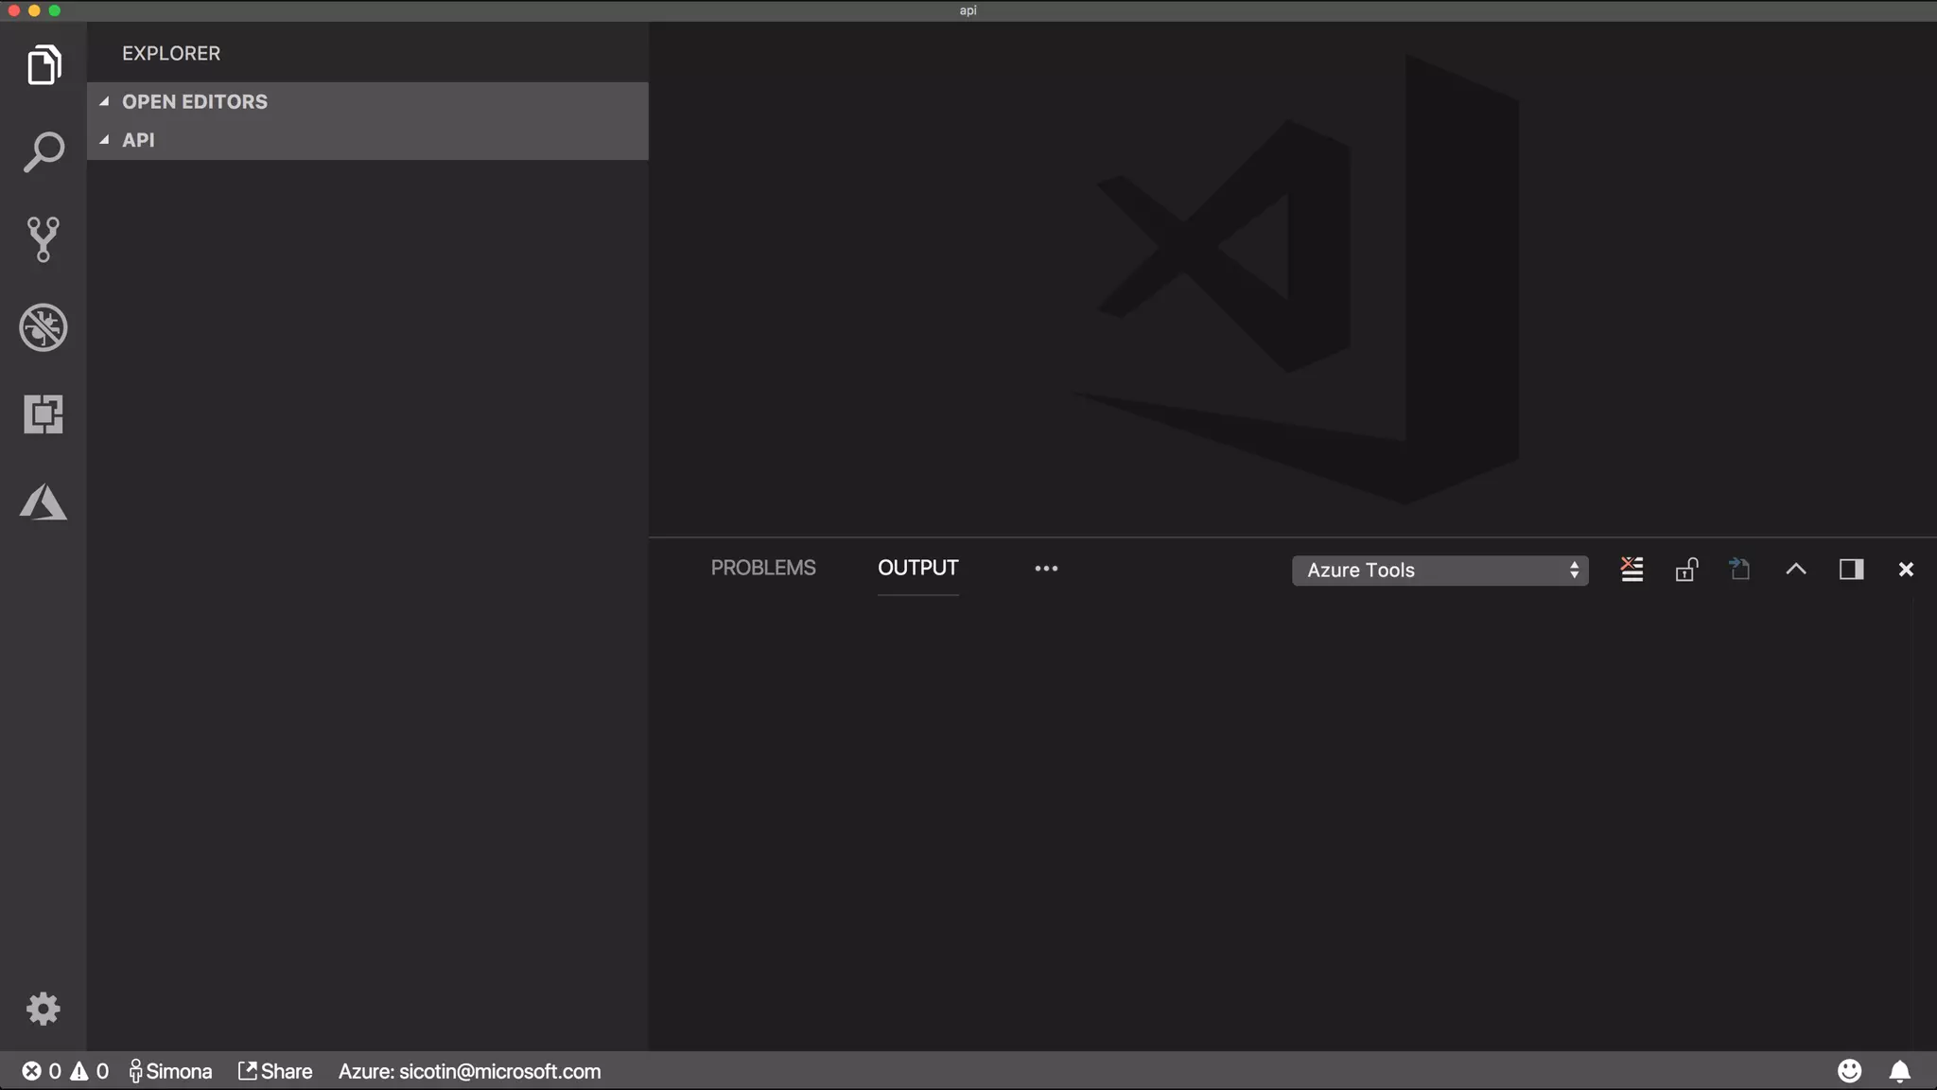Open the Debug view
This screenshot has height=1090, width=1937.
pos(44,327)
